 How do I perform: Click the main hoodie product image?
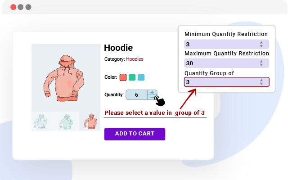[66, 77]
